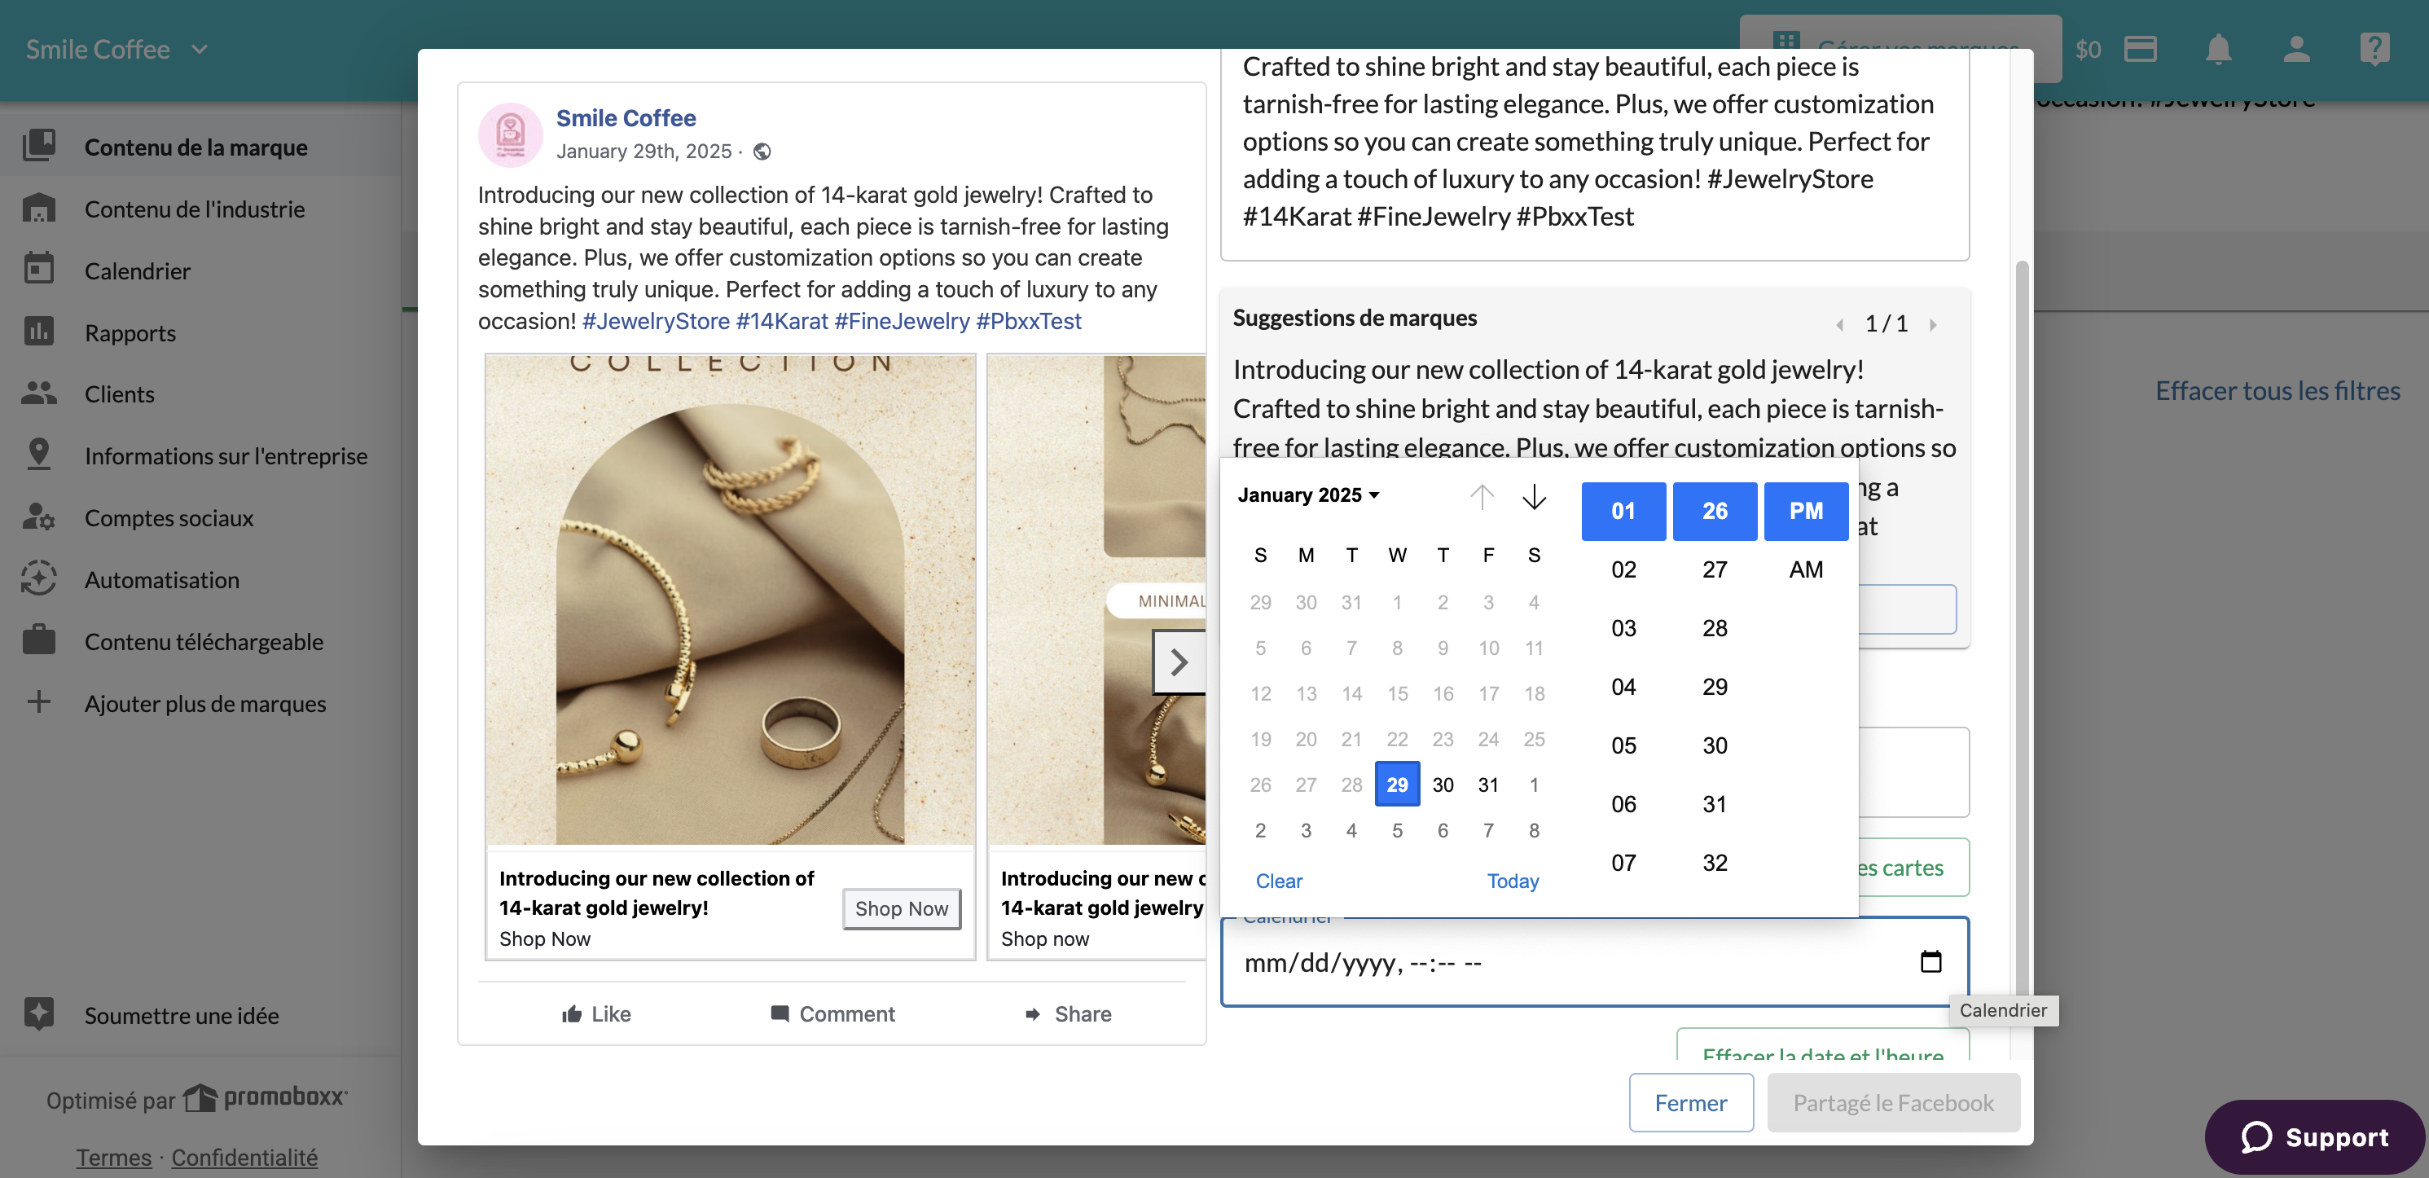Click the globe public visibility icon
Screen dimensions: 2429x1178
click(762, 151)
